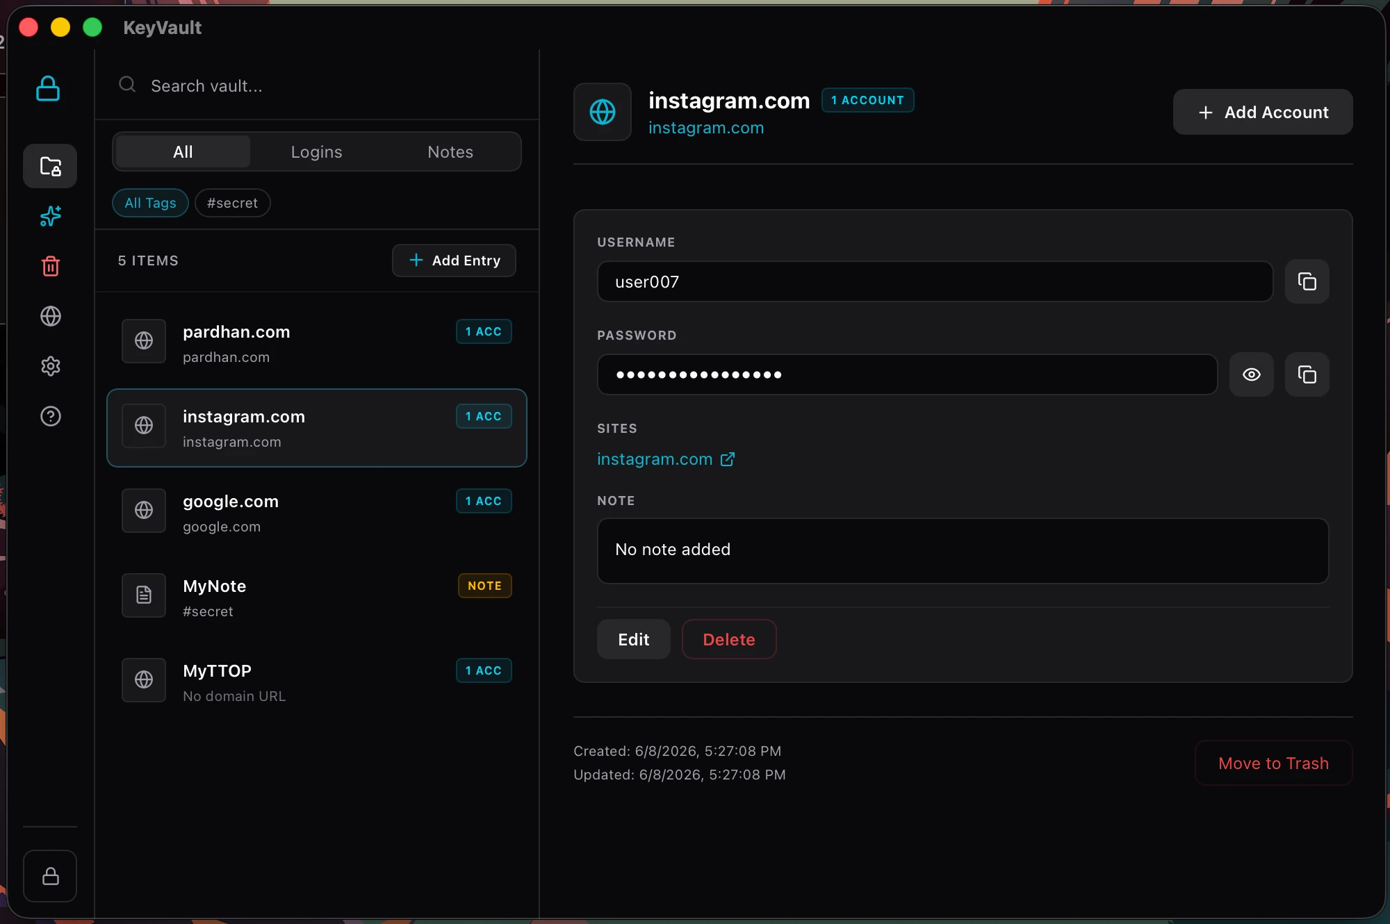Screen dimensions: 1390x924
Task: Open the settings gear sidebar icon
Action: tap(50, 366)
